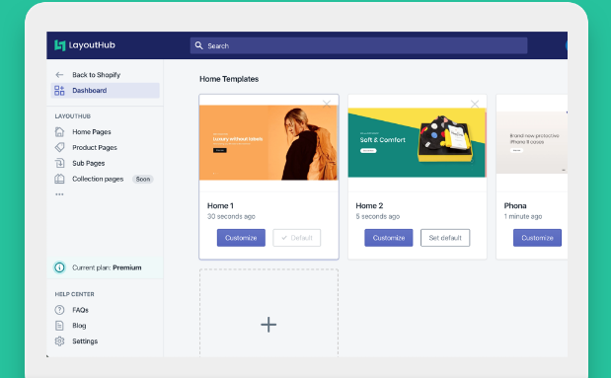Focus the Search input field
The image size is (611, 378).
tap(358, 45)
